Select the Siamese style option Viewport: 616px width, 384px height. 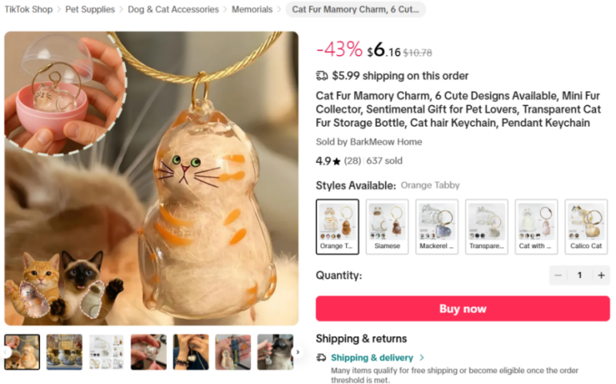pyautogui.click(x=387, y=227)
